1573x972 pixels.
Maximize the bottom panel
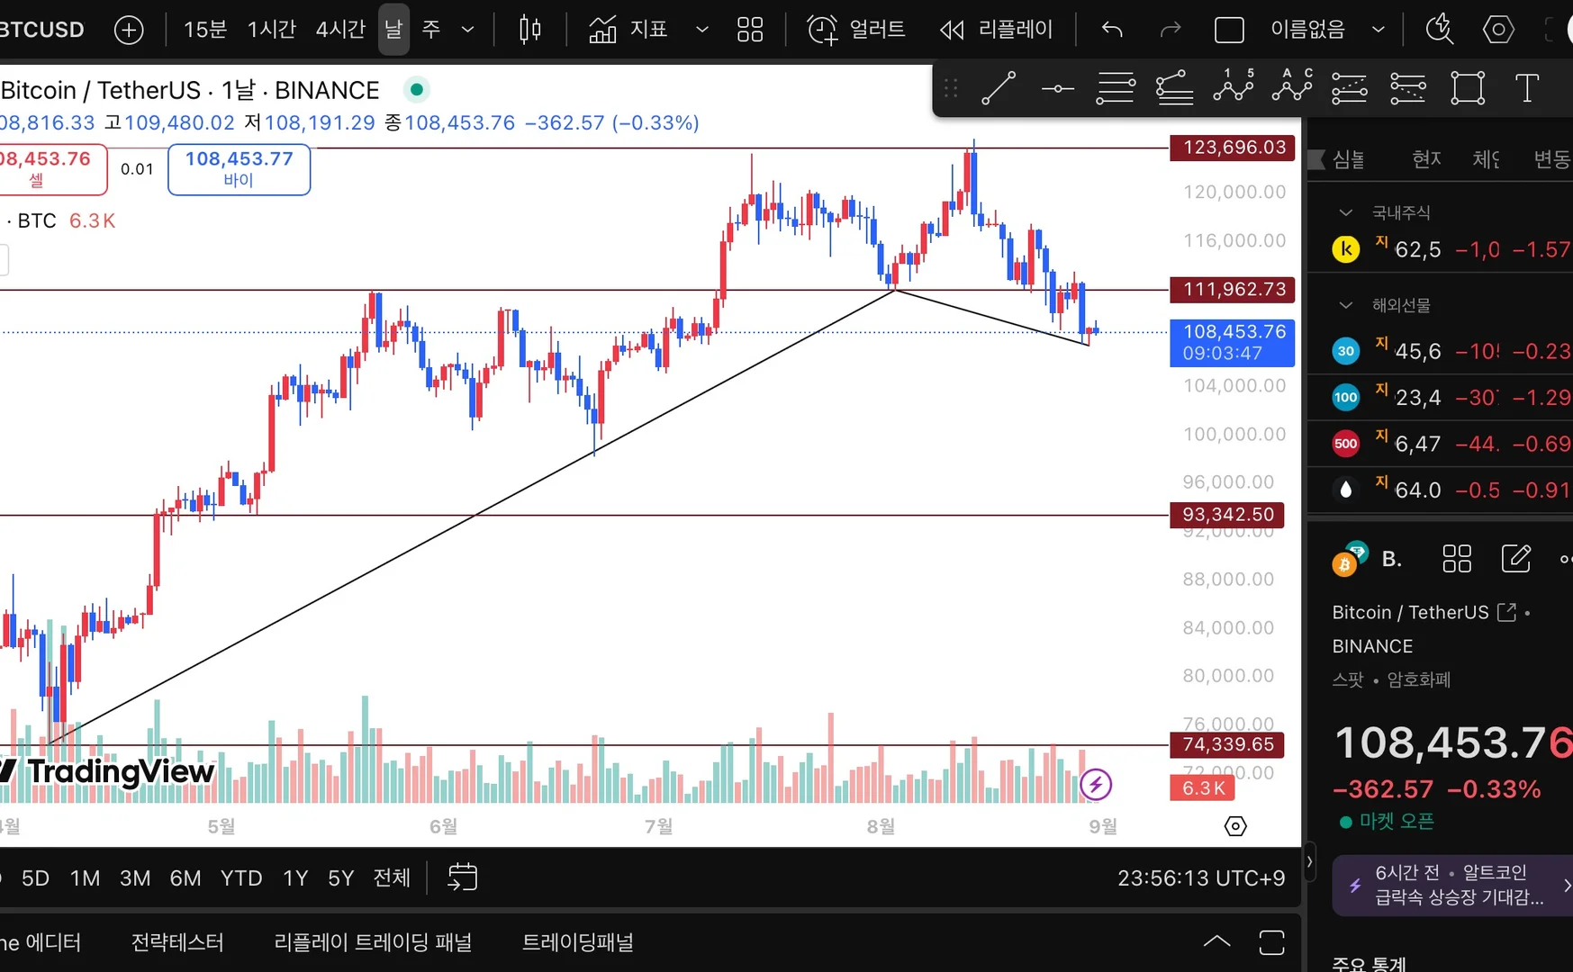point(1271,942)
